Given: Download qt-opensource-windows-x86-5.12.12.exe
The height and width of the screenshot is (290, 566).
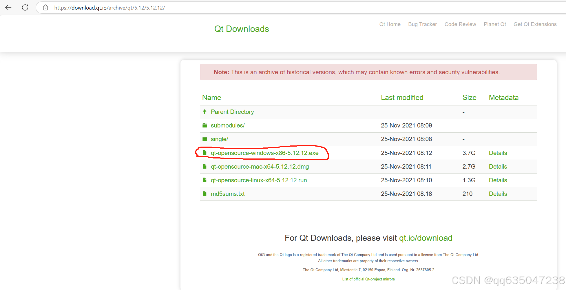Looking at the screenshot, I should 265,153.
